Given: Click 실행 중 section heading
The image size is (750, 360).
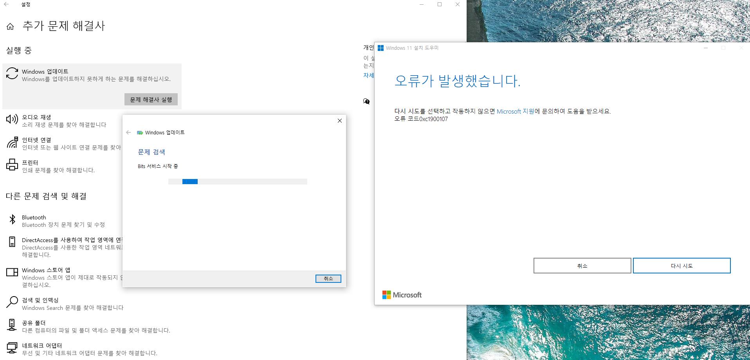Looking at the screenshot, I should point(19,51).
